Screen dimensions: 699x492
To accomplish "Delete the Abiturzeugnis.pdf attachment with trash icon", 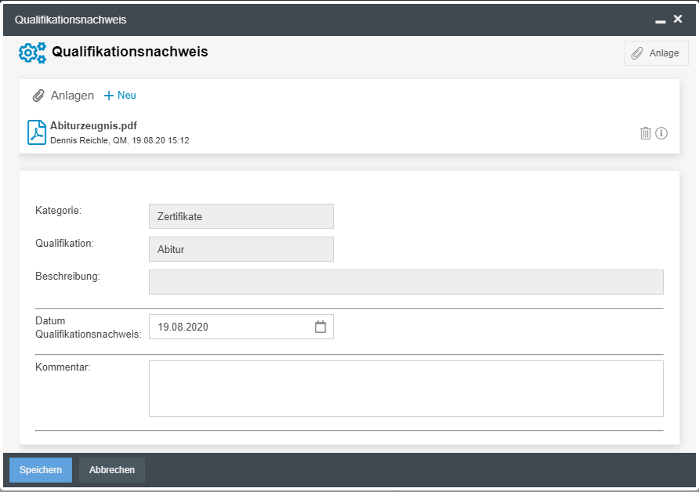I will coord(646,133).
